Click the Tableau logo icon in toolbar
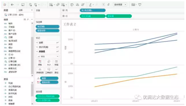This screenshot has width=186, height=106. tap(5, 5)
